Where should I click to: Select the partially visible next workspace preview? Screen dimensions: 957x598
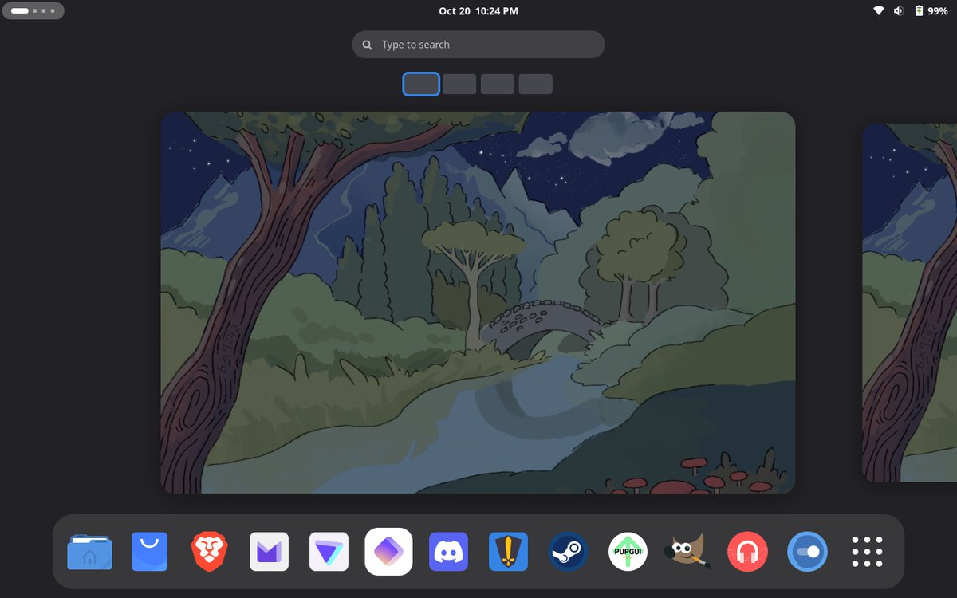click(910, 302)
